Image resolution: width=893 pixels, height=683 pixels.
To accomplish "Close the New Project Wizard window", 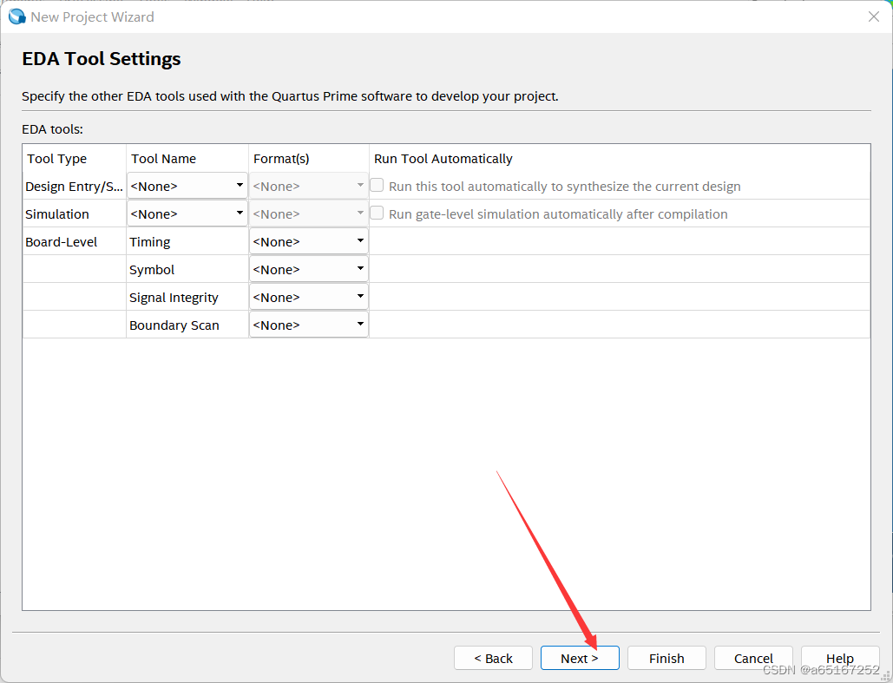I will click(874, 16).
